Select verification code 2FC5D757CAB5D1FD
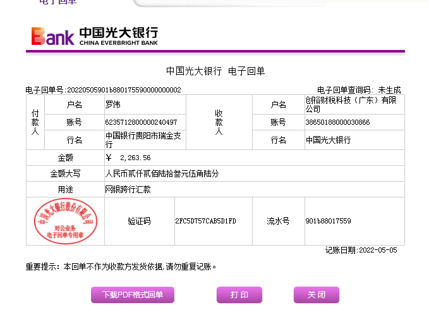The image size is (429, 319). pos(205,221)
